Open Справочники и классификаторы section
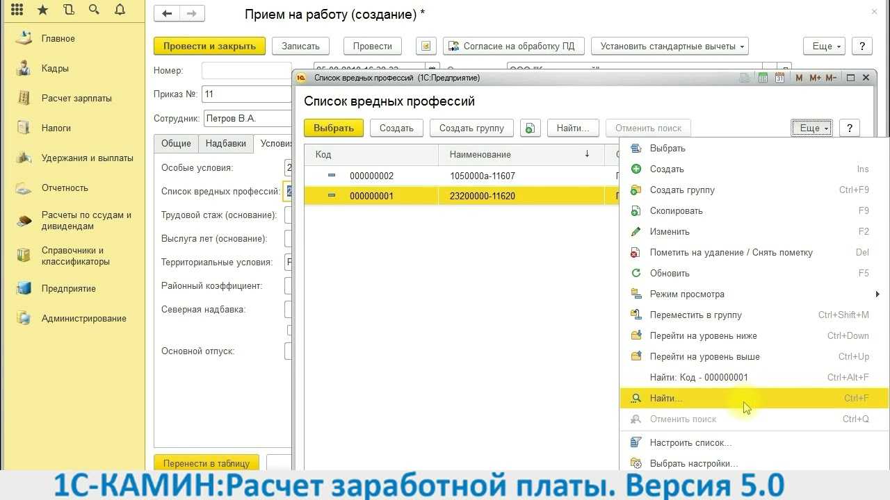This screenshot has width=890, height=500. [x=76, y=256]
